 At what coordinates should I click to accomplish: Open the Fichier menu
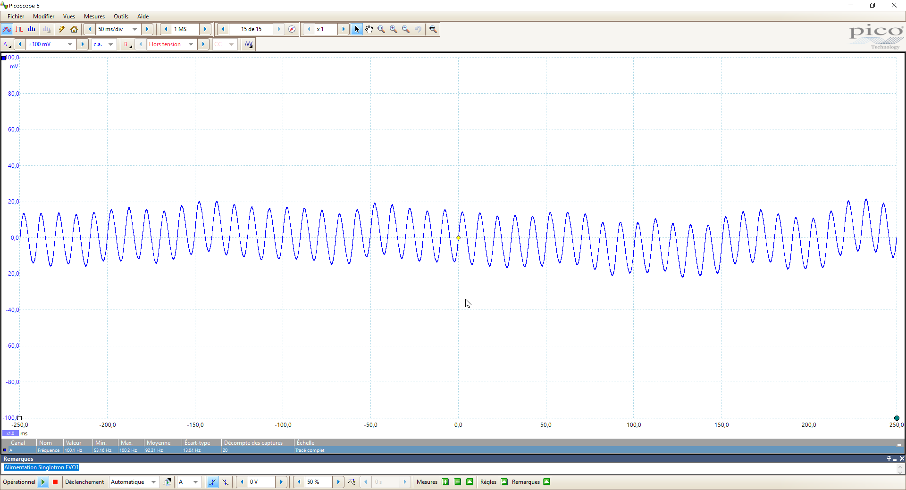(16, 16)
